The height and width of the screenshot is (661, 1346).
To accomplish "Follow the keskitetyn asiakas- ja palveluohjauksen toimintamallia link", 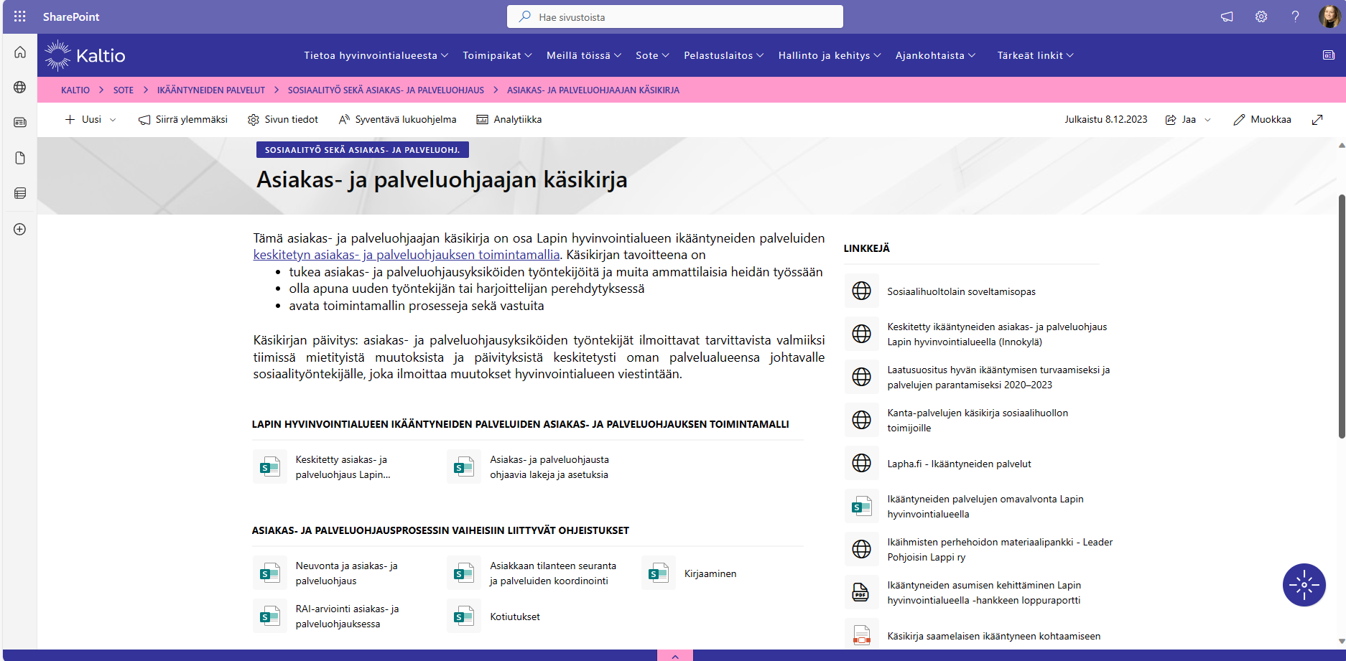I will coord(407,255).
